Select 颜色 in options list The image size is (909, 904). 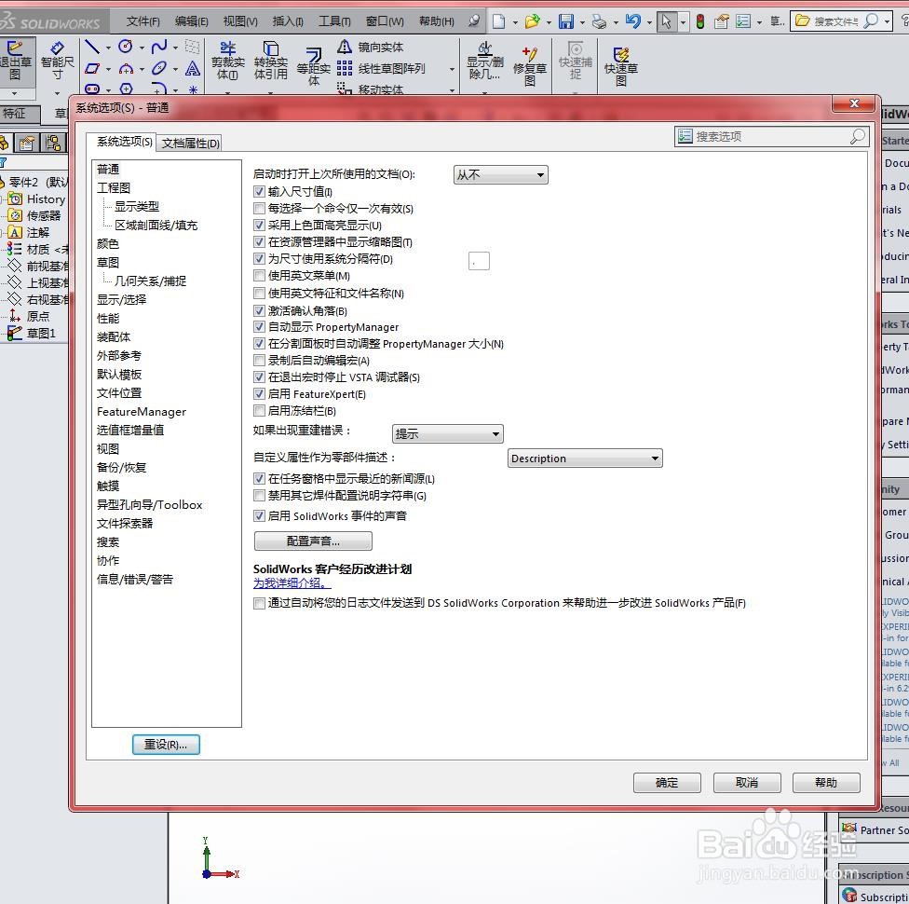(108, 243)
